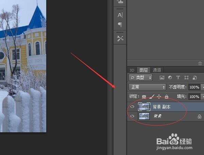
Task: Click the 不透明度 label
Action: click(177, 87)
